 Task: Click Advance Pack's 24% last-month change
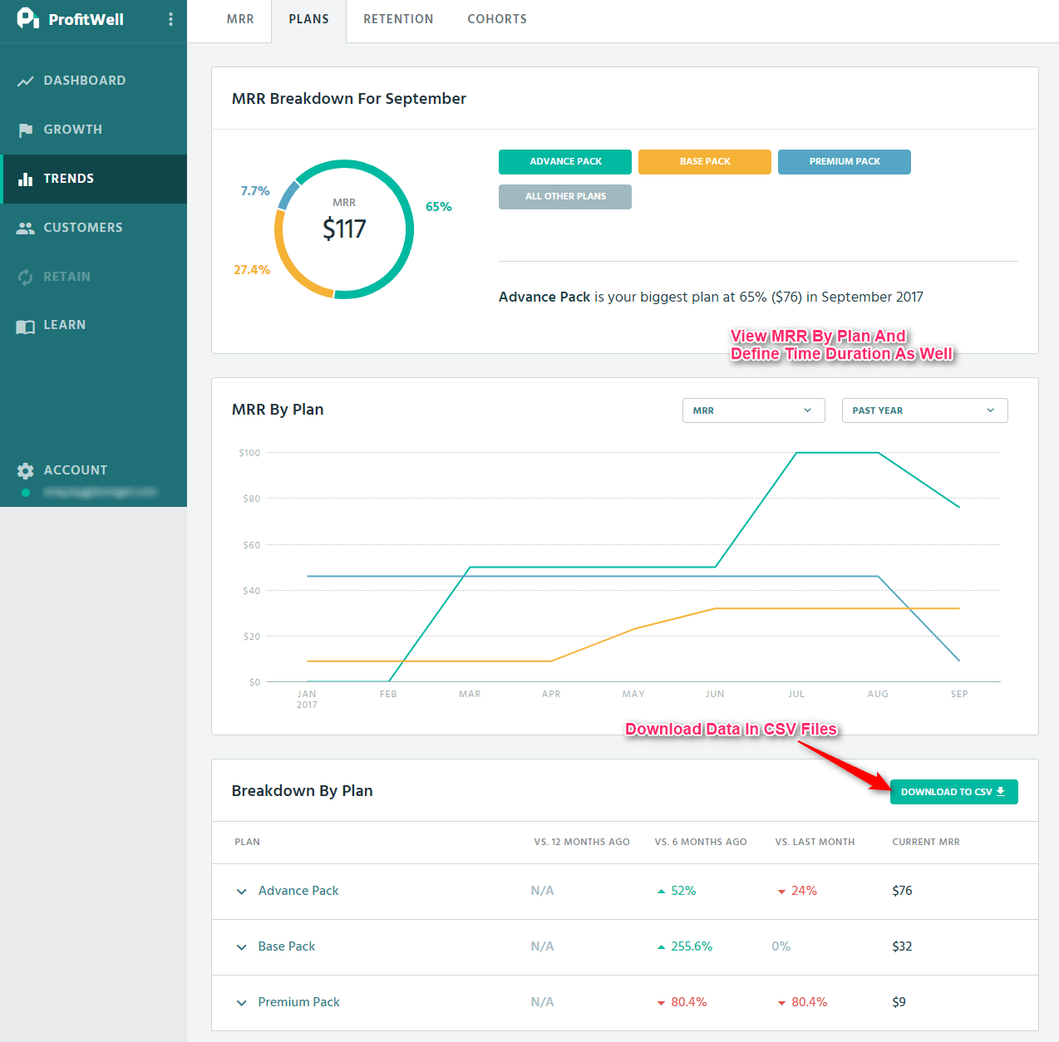(797, 891)
